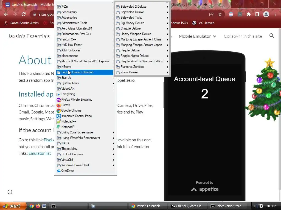Reload the page in Chrome
This screenshot has width=281, height=210.
click(24, 14)
